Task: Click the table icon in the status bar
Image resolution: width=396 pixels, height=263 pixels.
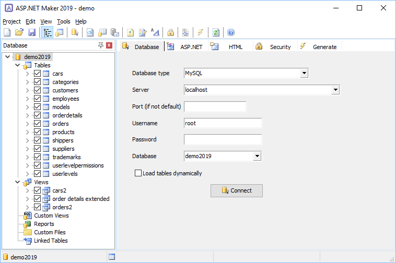Action: pyautogui.click(x=112, y=257)
